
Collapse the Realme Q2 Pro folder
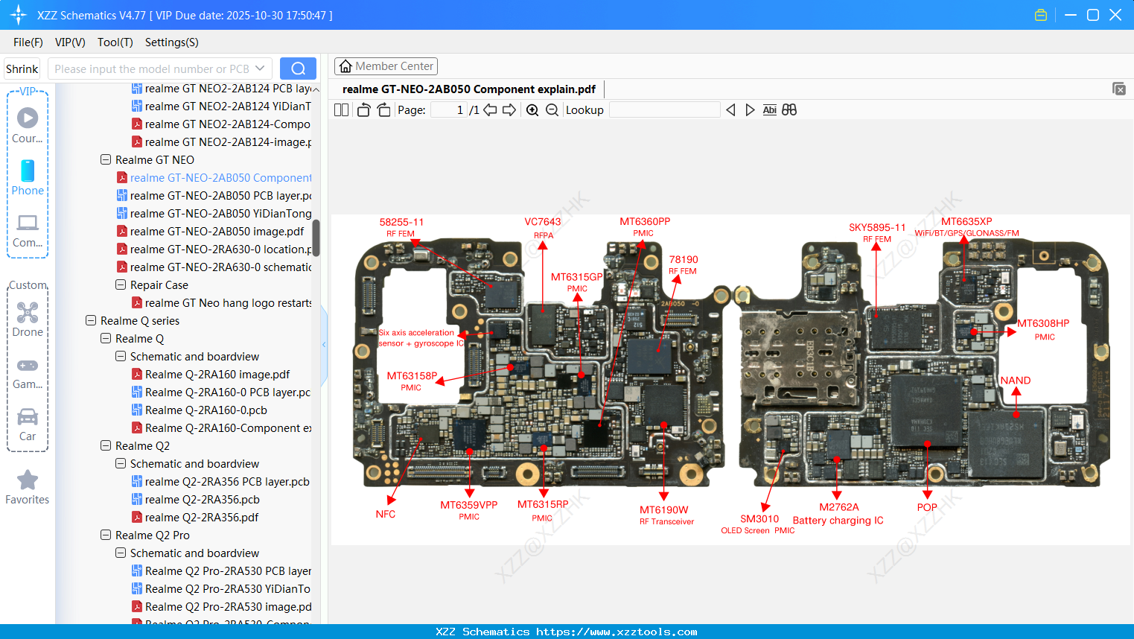pos(106,535)
